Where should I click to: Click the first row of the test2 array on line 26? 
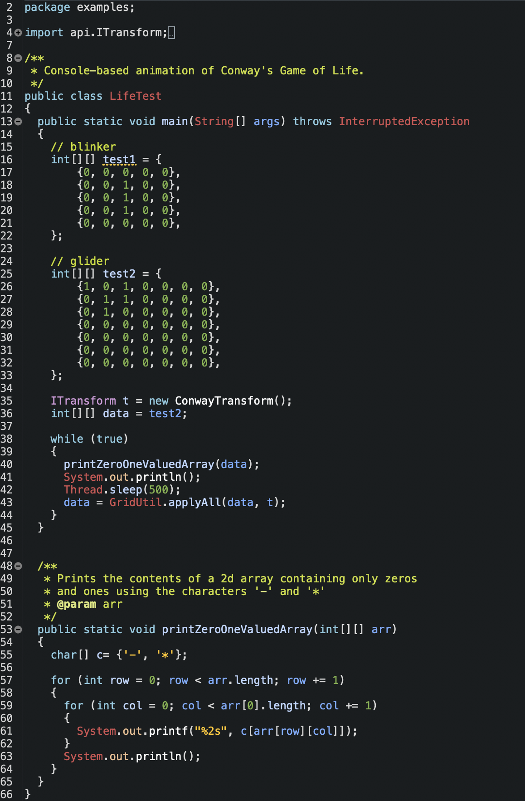[x=149, y=287]
